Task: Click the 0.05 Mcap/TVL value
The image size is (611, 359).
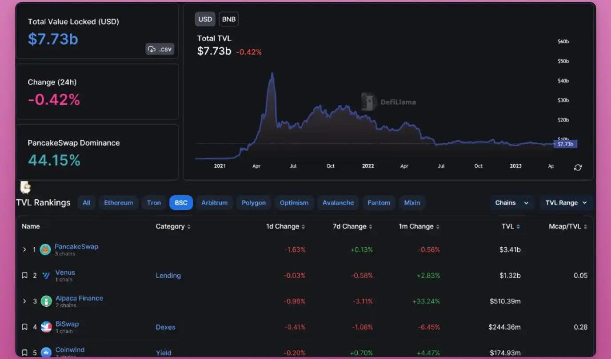Action: click(x=580, y=276)
